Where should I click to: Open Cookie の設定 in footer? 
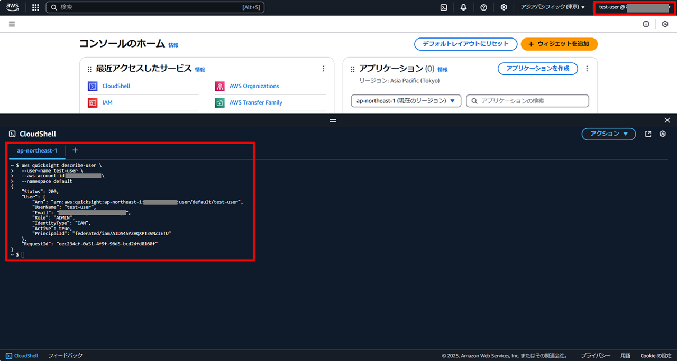[x=656, y=356]
